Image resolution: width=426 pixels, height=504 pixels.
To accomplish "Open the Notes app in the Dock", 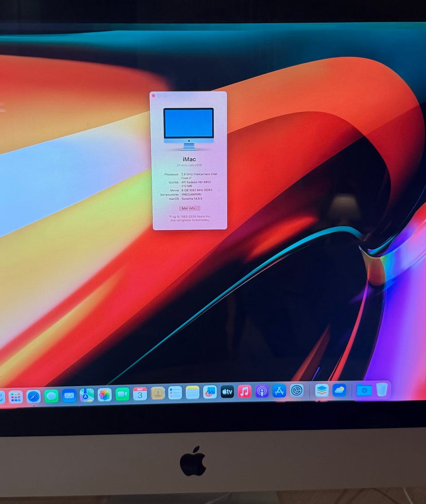I will [192, 392].
